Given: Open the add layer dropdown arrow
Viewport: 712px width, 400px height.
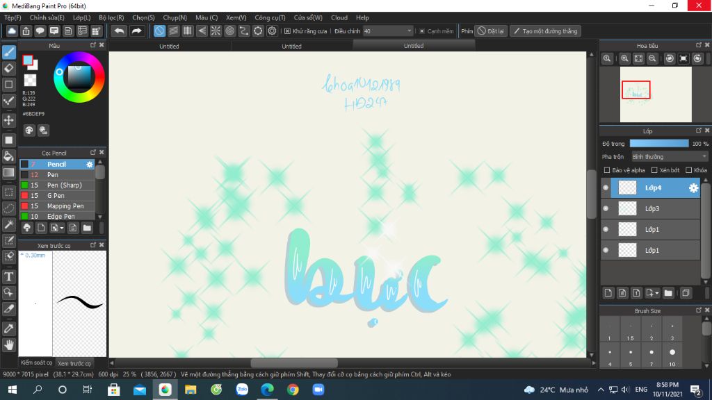Looking at the screenshot, I should click(657, 294).
